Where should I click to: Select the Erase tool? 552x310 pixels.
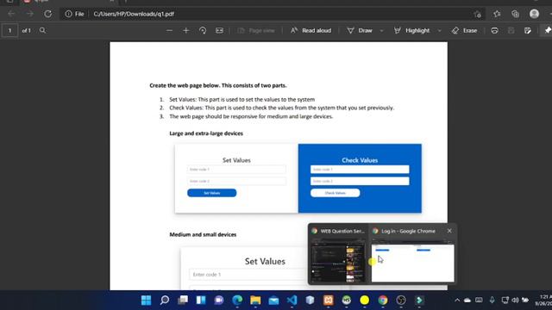464,31
